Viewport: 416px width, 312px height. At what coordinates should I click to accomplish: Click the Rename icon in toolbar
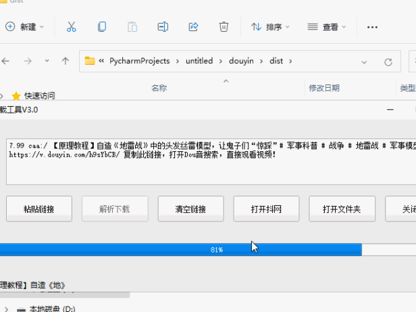pyautogui.click(x=163, y=27)
